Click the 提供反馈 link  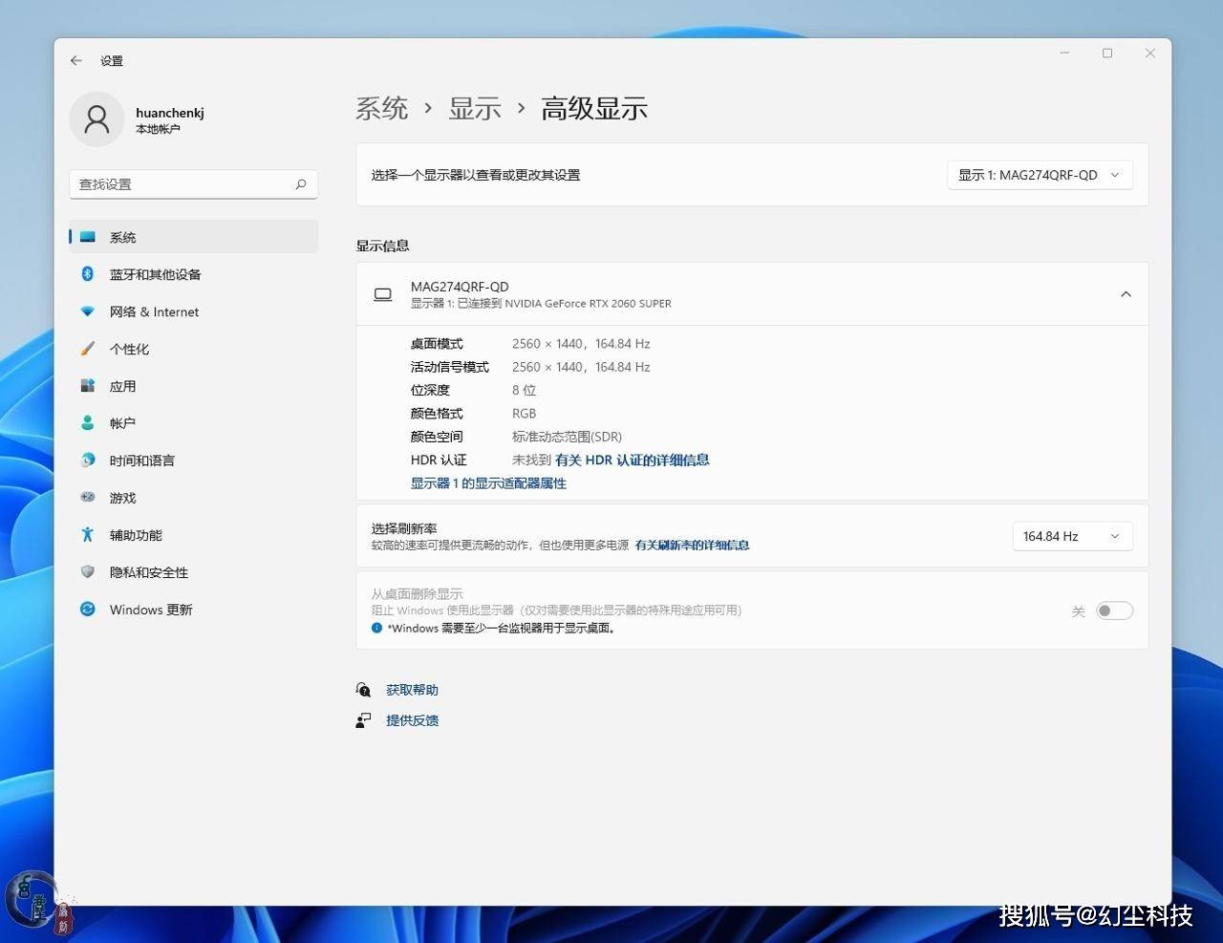[412, 720]
